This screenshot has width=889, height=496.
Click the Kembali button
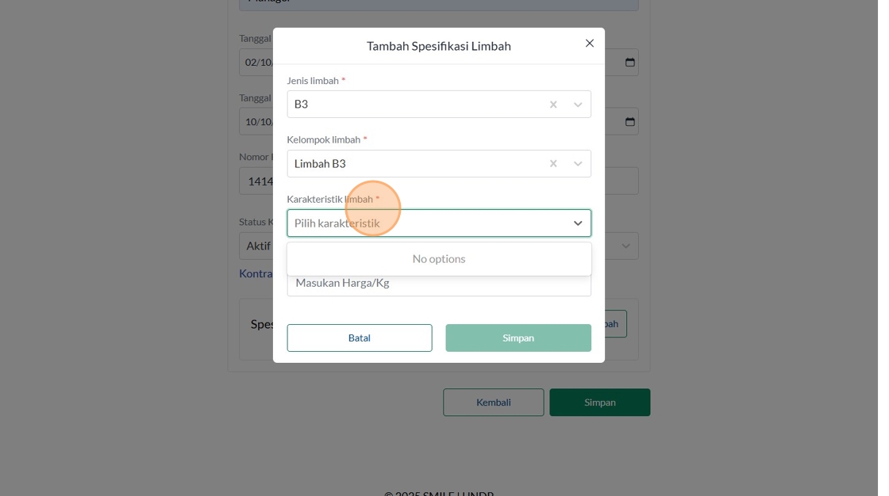point(493,403)
